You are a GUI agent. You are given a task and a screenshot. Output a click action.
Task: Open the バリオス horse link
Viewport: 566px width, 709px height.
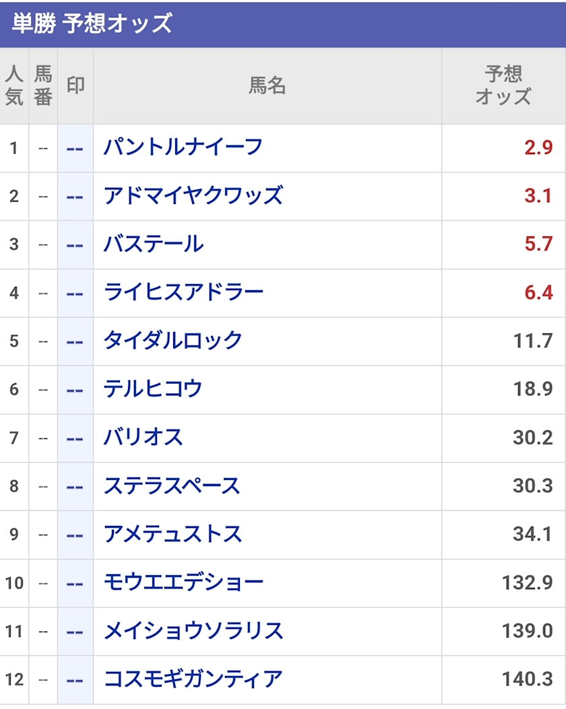pyautogui.click(x=144, y=438)
